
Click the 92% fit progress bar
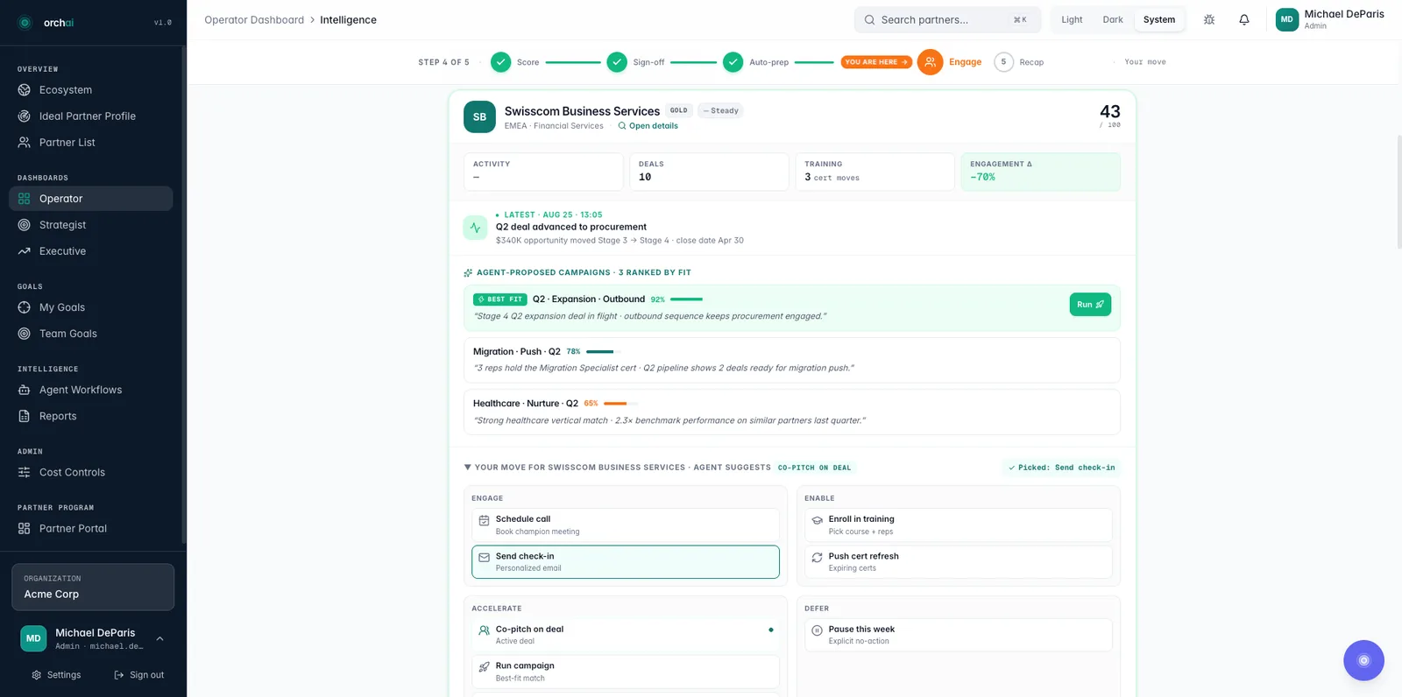(687, 299)
